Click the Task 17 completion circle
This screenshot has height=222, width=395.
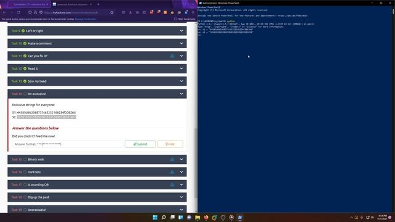click(25, 184)
